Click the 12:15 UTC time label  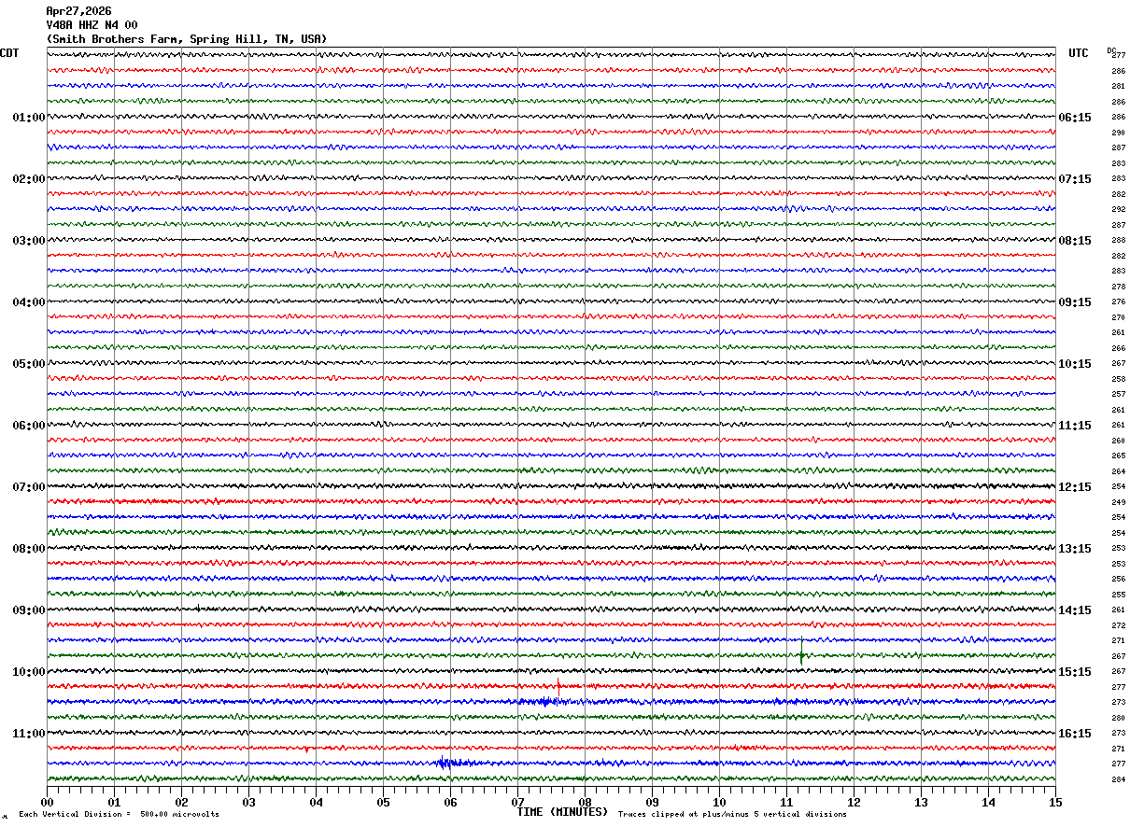tap(1075, 487)
